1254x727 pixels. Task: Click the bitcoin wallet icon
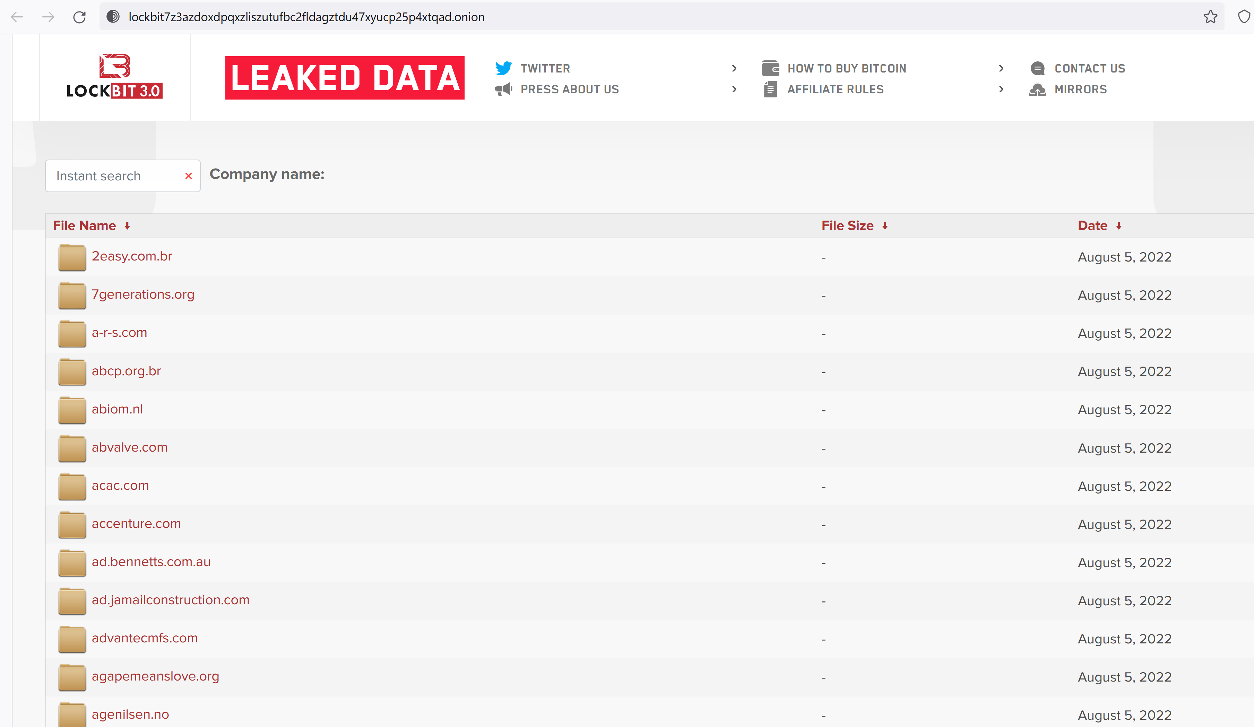[x=770, y=68]
